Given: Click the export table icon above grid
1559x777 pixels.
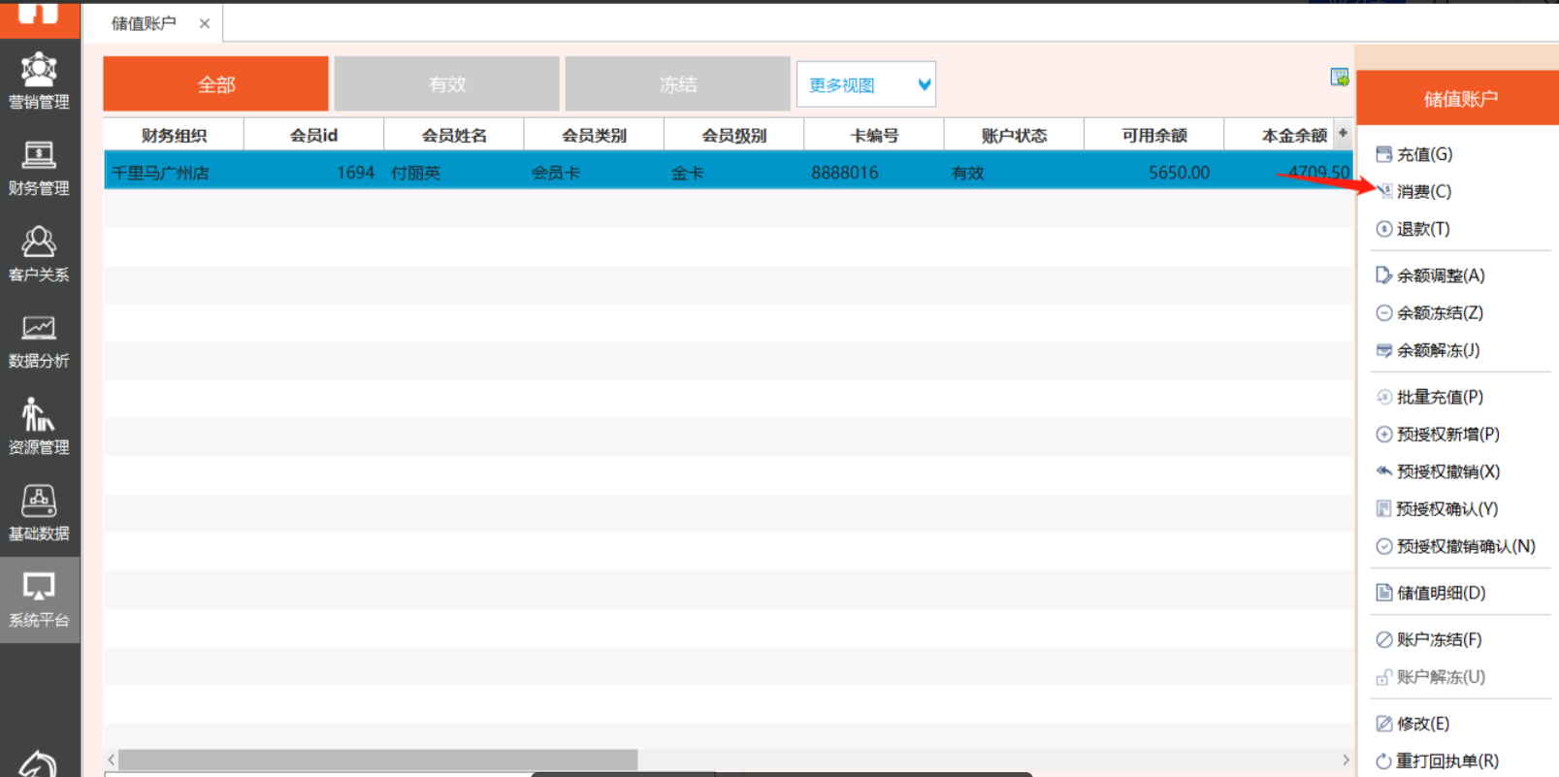Looking at the screenshot, I should (x=1339, y=78).
